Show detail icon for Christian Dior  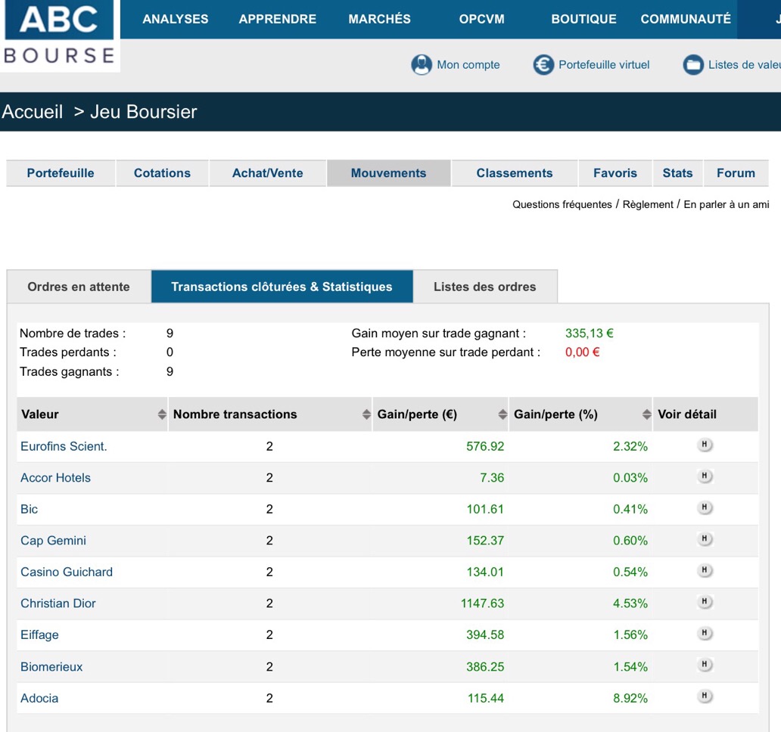click(705, 601)
